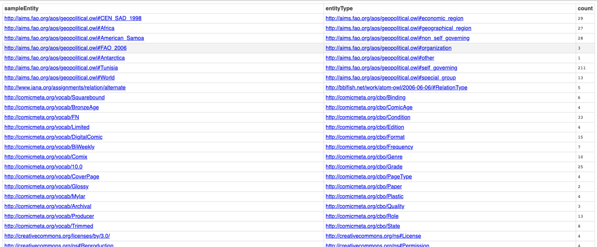
Task: Open the cbo/Binding type link
Action: click(x=365, y=98)
